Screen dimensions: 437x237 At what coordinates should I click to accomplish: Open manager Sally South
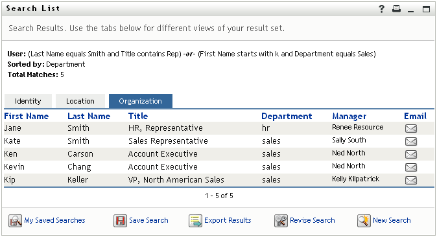(349, 141)
